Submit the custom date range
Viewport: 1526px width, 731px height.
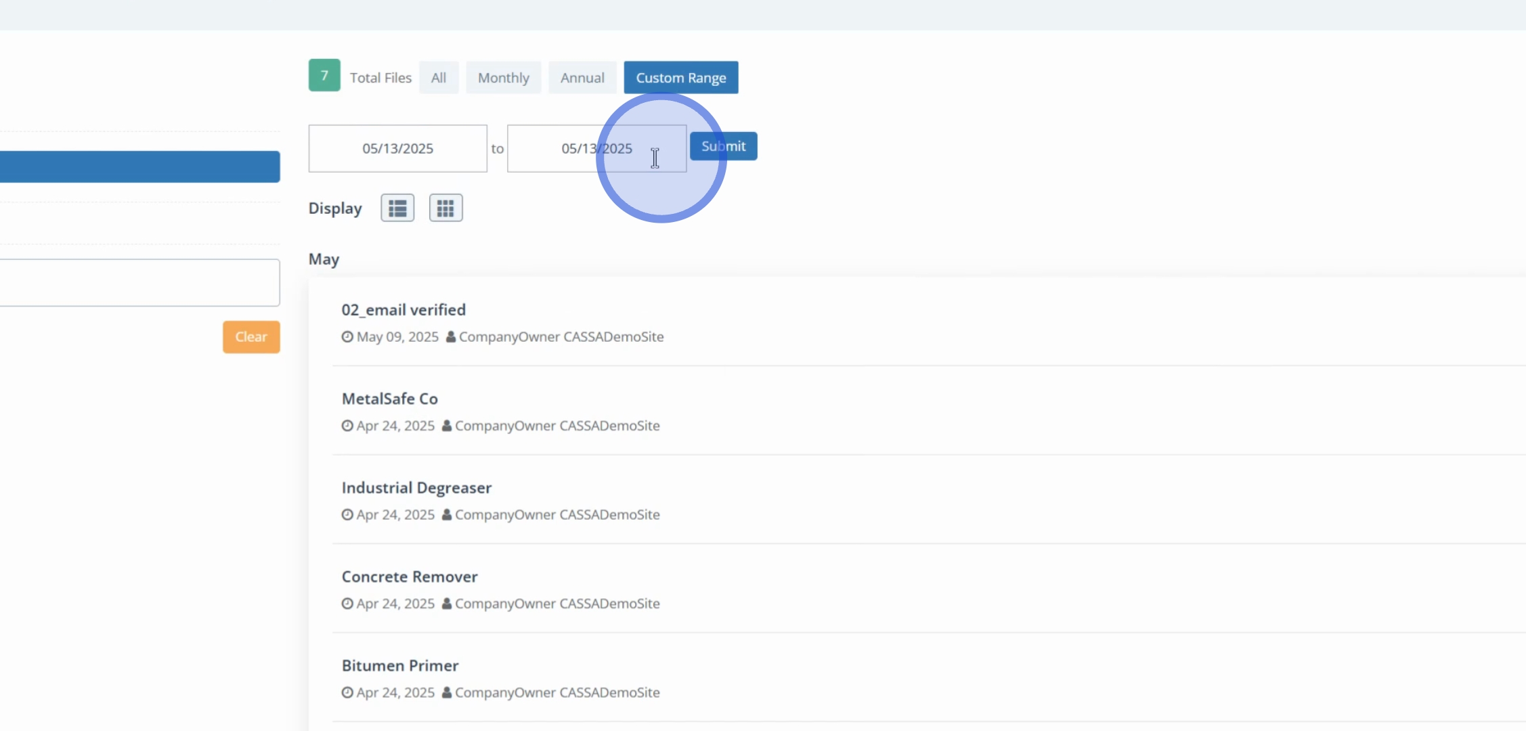723,146
